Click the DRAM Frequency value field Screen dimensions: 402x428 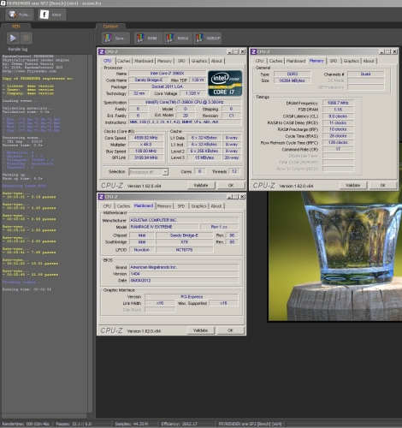(338, 103)
